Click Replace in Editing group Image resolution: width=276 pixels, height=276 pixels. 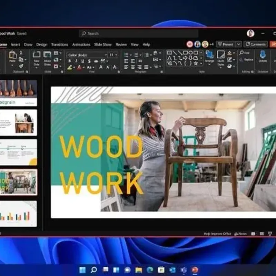(x=246, y=60)
